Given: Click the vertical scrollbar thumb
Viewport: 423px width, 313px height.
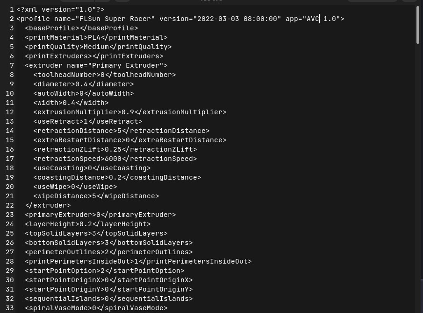Looking at the screenshot, I should (x=417, y=26).
